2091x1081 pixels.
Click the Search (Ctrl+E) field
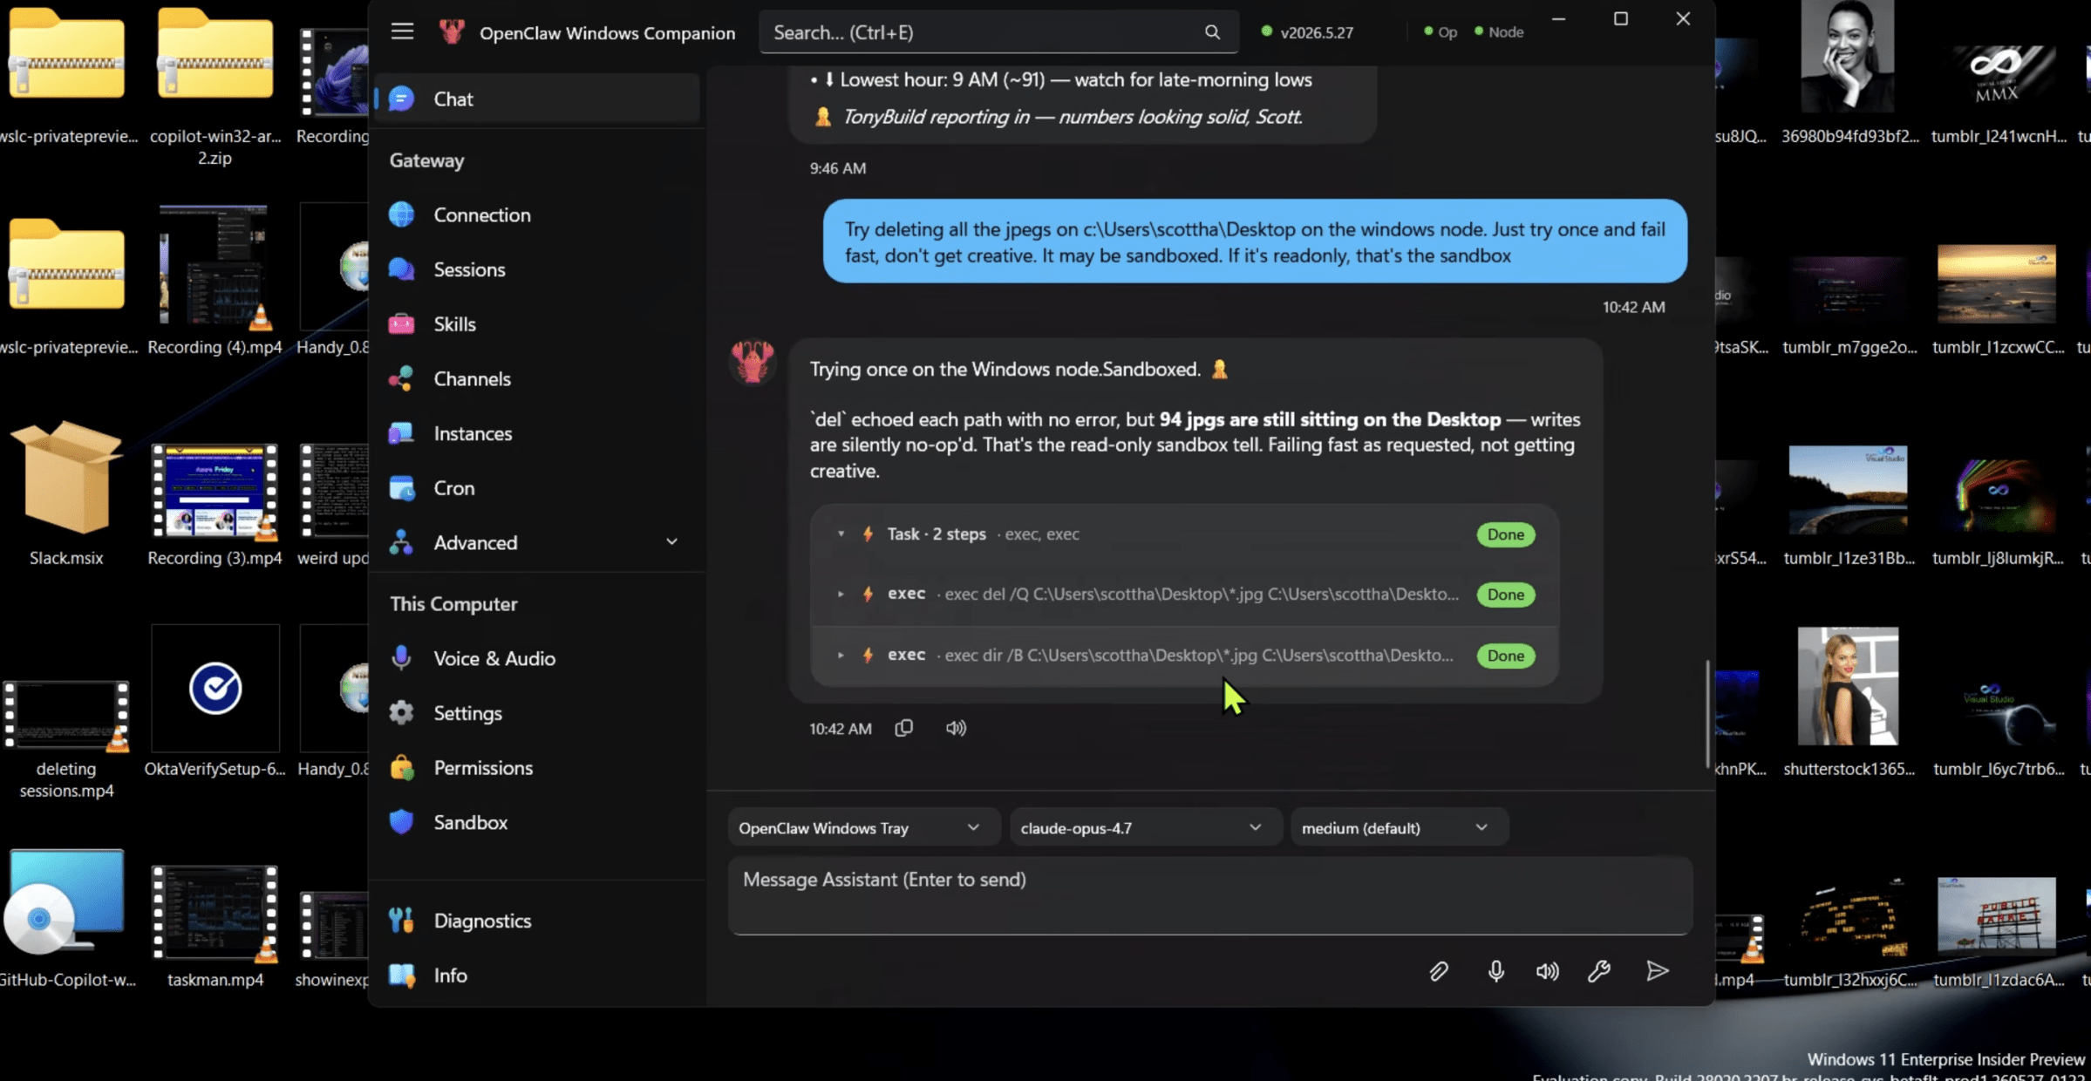tap(998, 32)
